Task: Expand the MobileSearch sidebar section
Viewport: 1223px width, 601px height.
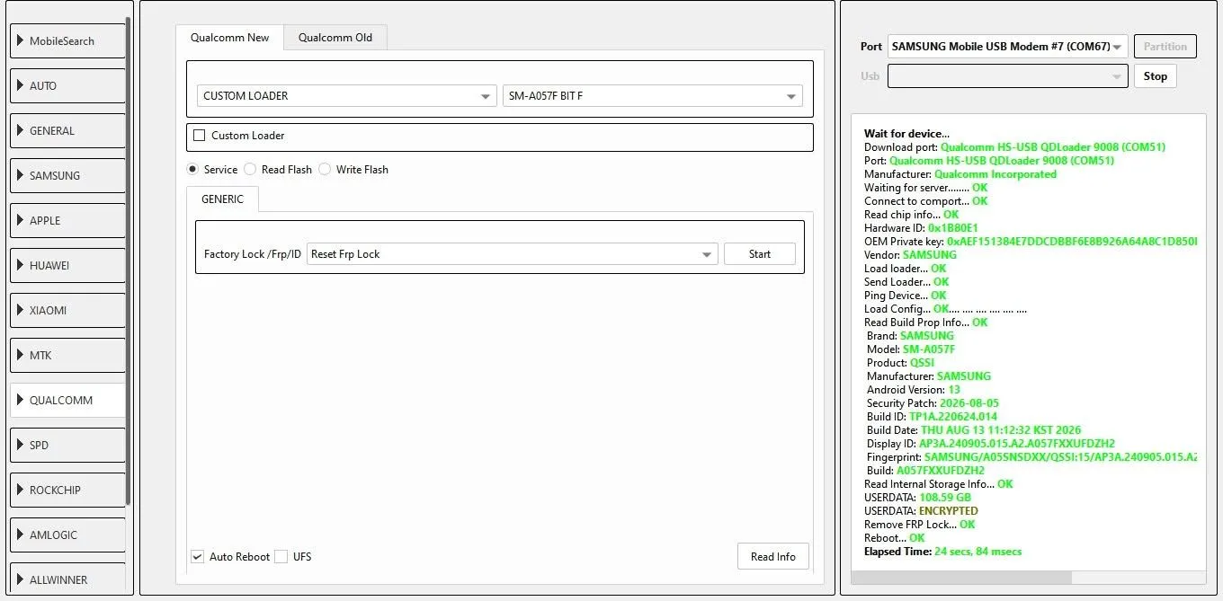Action: 67,41
